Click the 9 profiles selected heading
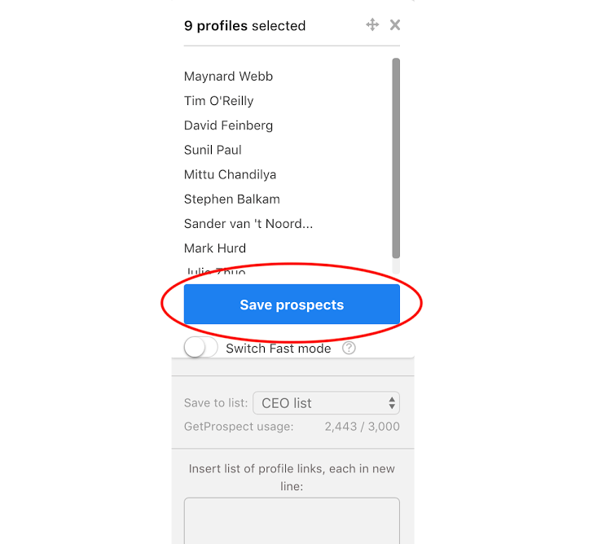 click(x=244, y=25)
